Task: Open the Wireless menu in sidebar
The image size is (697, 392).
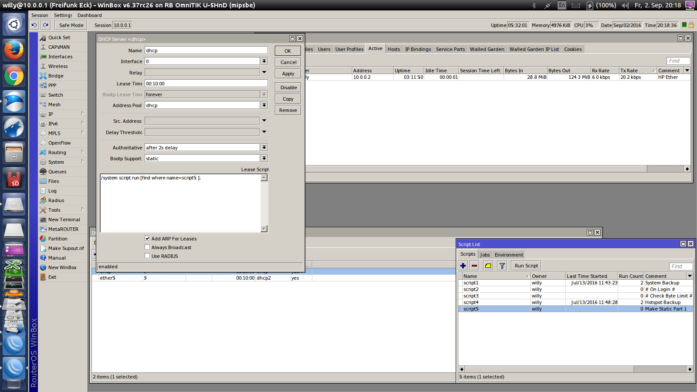Action: 58,66
